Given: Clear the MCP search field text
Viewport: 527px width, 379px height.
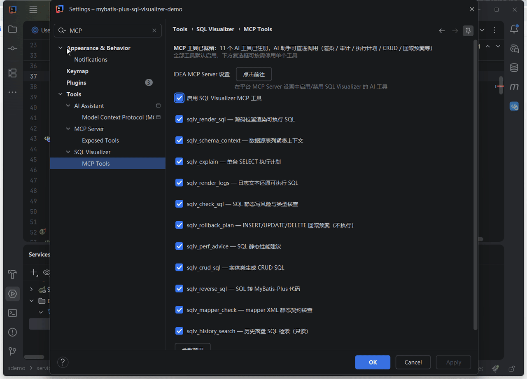Looking at the screenshot, I should [154, 30].
